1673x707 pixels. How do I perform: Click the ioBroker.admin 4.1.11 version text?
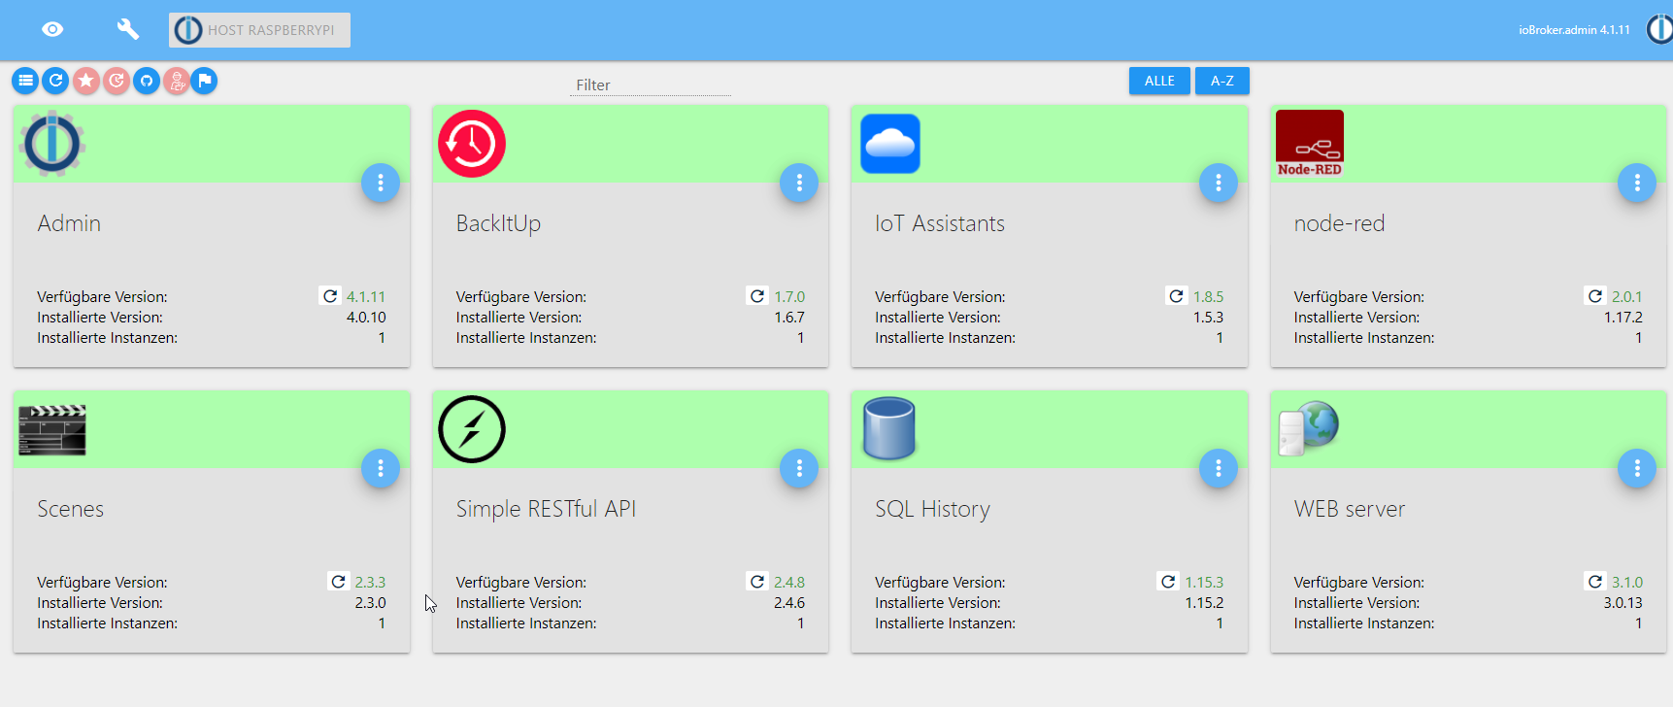pos(1574,30)
